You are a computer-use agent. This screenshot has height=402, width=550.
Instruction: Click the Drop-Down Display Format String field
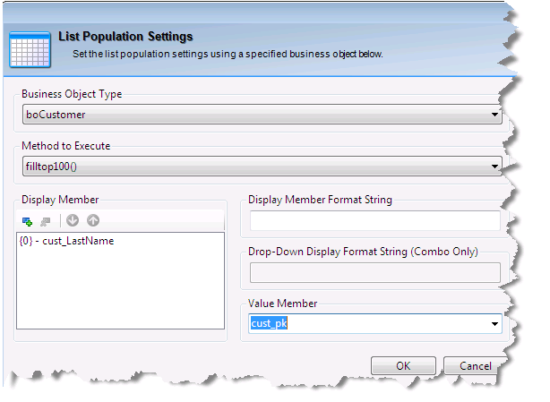click(374, 272)
